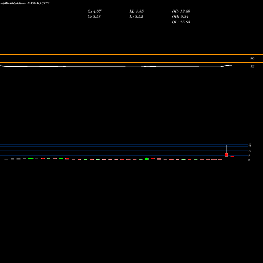Click the NASDAQ CTRV chart title
The width and height of the screenshot is (263, 263).
pyautogui.click(x=38, y=3)
